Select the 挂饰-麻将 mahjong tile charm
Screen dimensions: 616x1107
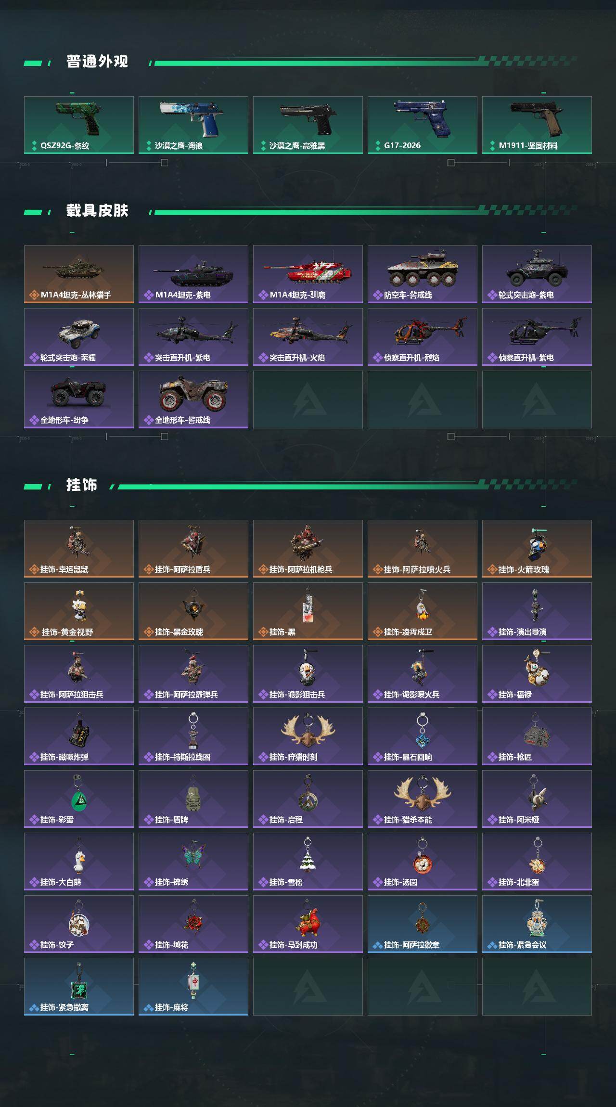click(193, 987)
